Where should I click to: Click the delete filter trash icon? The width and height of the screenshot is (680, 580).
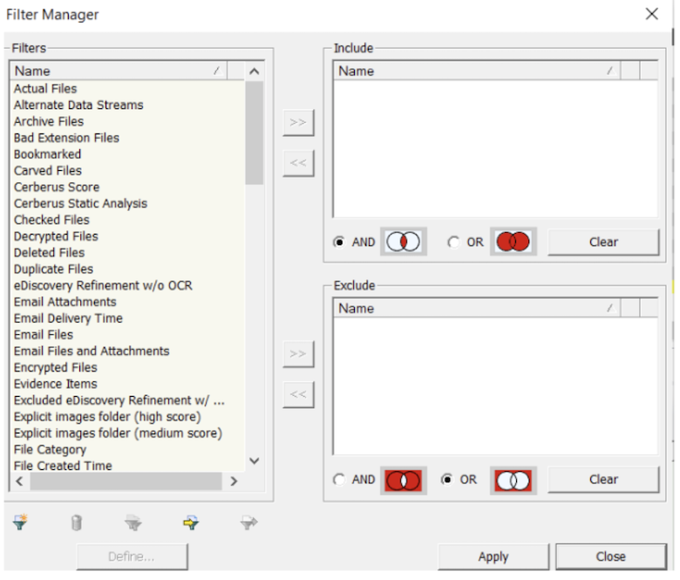tap(77, 522)
